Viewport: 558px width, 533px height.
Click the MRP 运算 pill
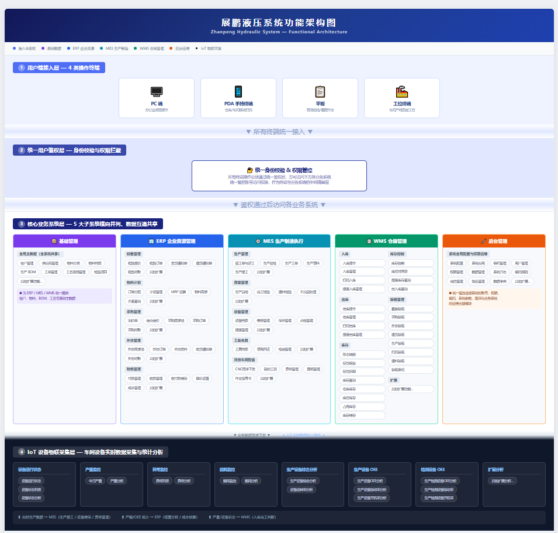coord(178,292)
